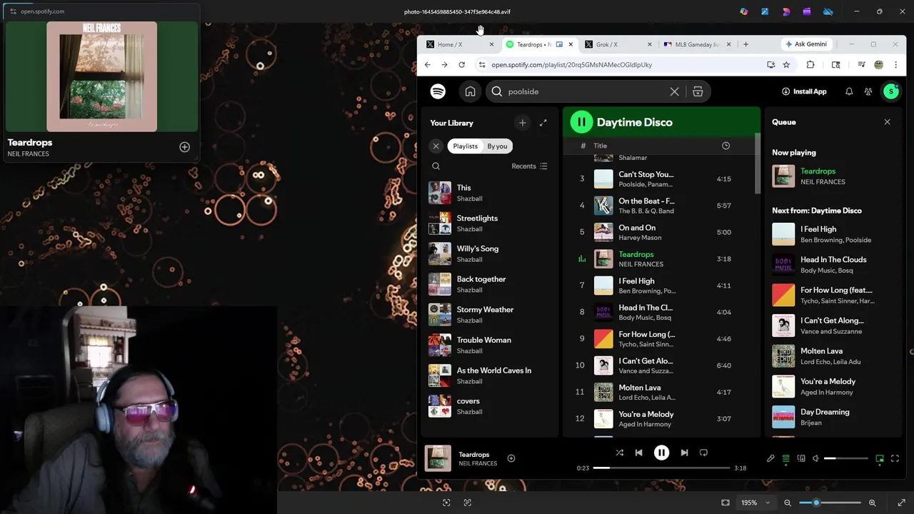The height and width of the screenshot is (514, 914).
Task: Play On and On by Harvey Mason
Action: pos(660,232)
